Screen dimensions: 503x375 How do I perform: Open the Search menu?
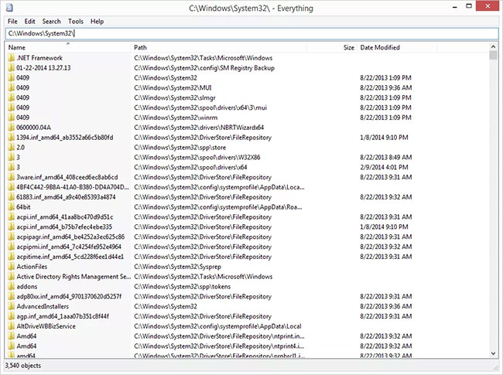coord(51,22)
